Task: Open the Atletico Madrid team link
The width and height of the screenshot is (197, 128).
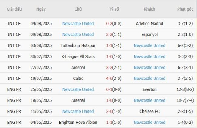Action: (149, 23)
